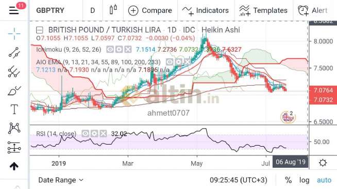Open AIO EMA settings gear

click(178, 62)
